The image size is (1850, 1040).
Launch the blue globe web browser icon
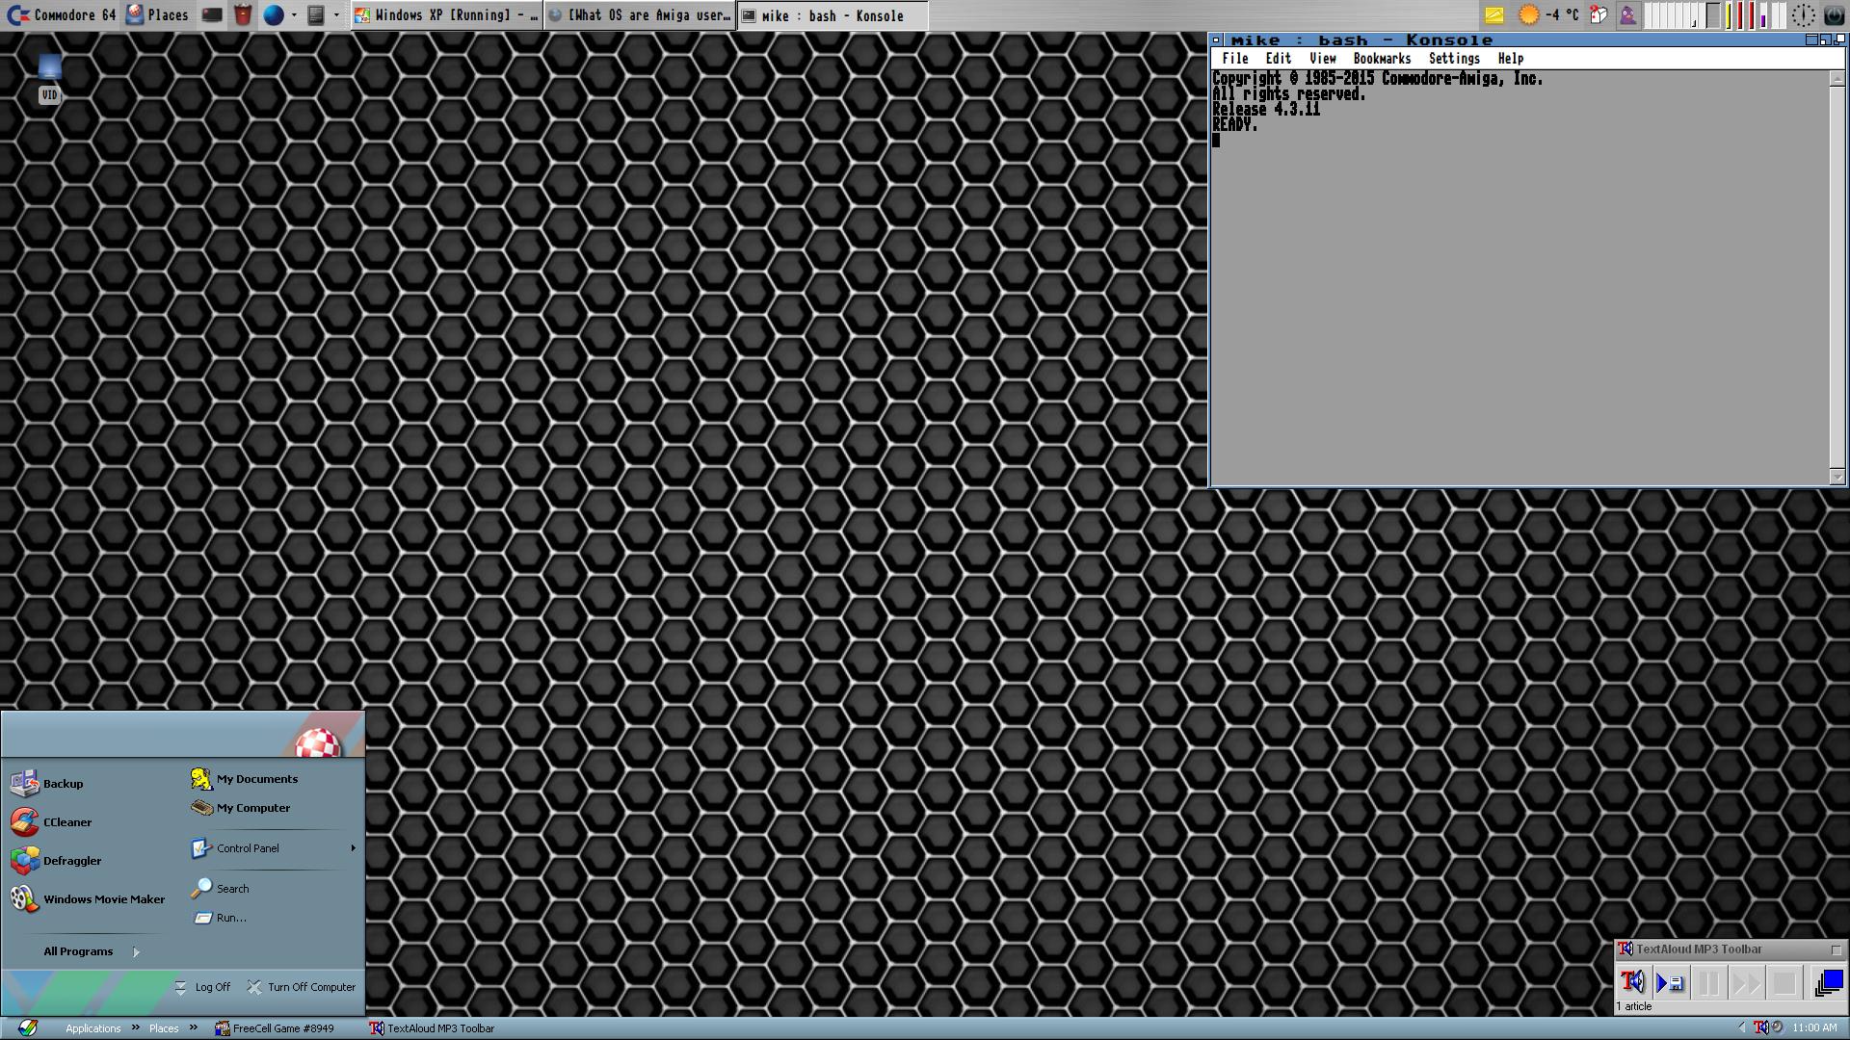coord(274,15)
